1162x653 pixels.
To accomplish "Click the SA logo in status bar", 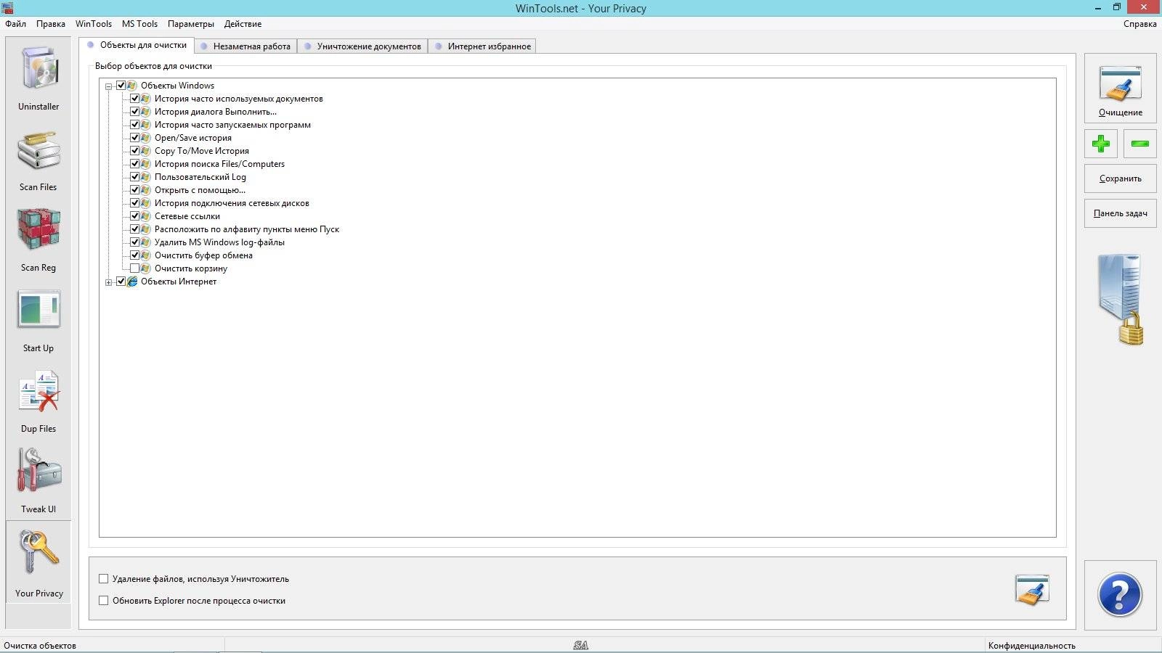I will (580, 645).
